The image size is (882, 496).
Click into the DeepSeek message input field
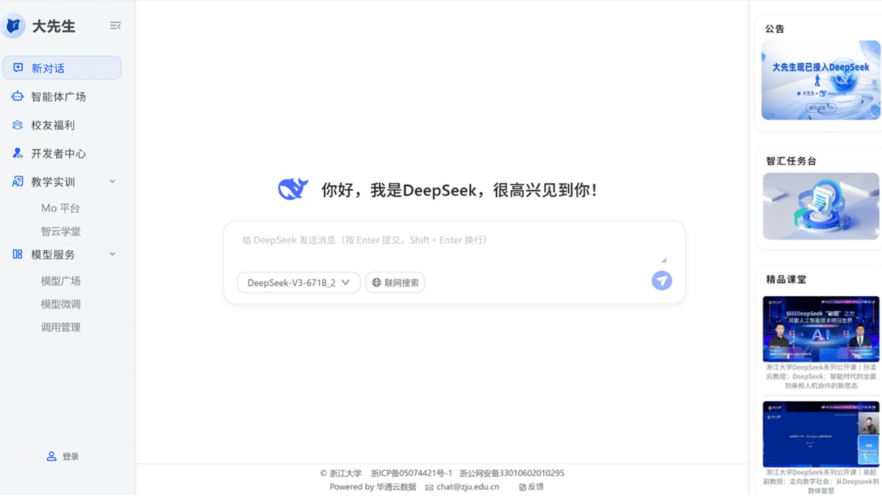[x=454, y=246]
